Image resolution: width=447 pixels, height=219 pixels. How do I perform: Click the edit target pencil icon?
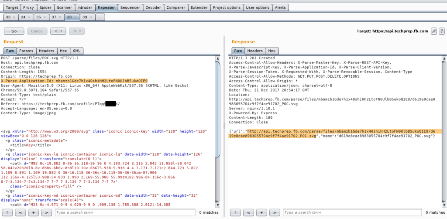point(434,31)
